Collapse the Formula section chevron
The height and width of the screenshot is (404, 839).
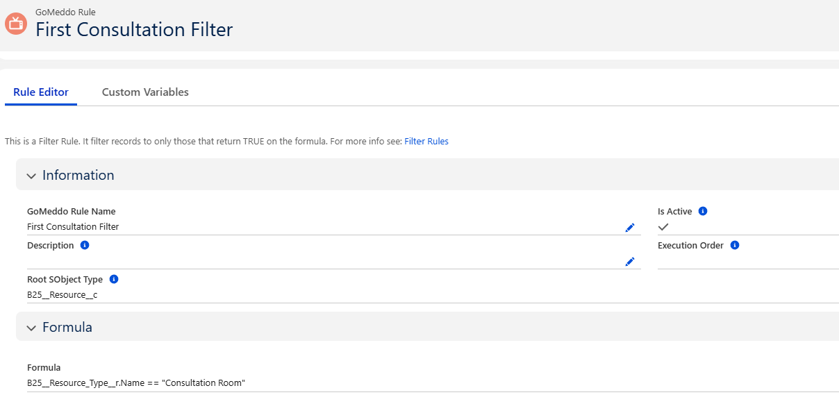click(x=31, y=328)
